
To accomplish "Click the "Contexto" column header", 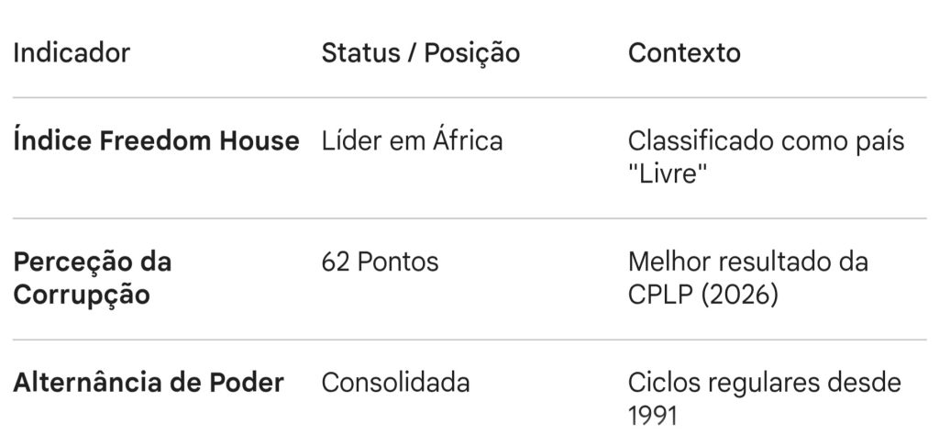I will coord(684,53).
